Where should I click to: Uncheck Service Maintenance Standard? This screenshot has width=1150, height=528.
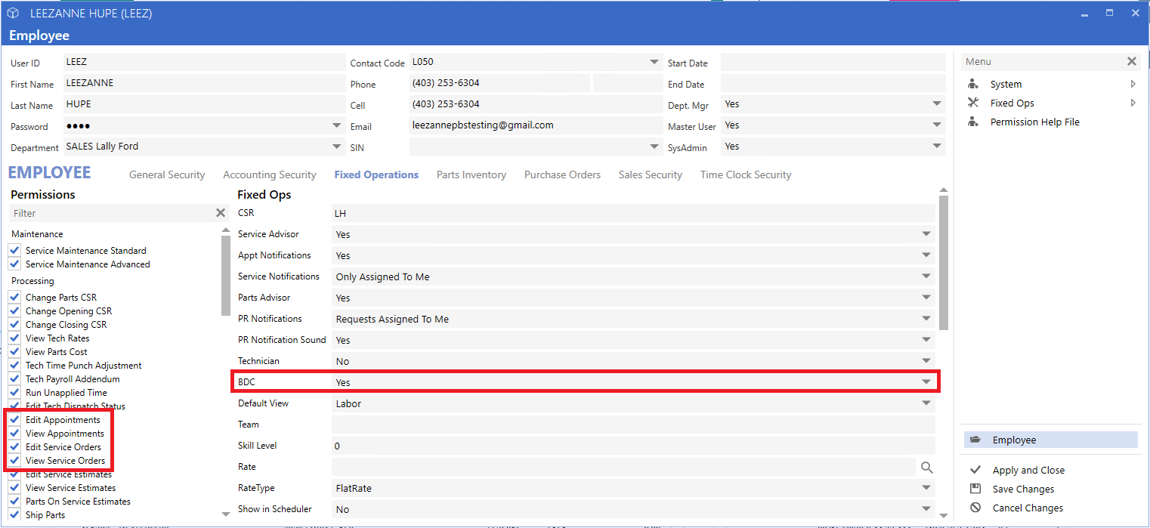[x=14, y=250]
